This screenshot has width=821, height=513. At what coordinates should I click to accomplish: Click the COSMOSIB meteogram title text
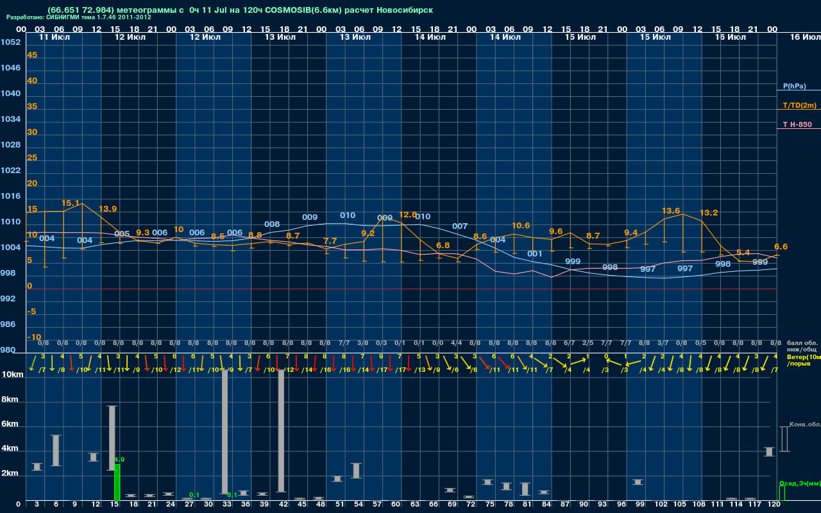click(240, 10)
